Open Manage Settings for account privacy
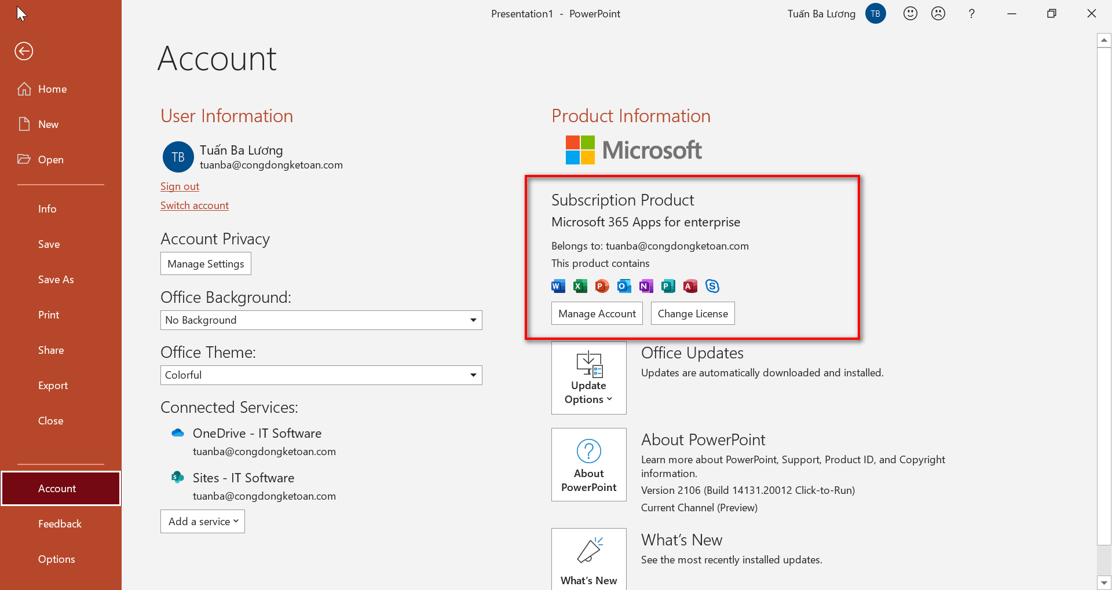This screenshot has height=590, width=1112. coord(206,264)
